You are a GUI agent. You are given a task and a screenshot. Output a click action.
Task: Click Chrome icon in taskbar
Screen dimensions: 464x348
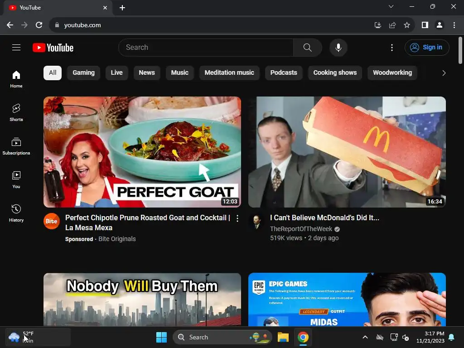303,337
